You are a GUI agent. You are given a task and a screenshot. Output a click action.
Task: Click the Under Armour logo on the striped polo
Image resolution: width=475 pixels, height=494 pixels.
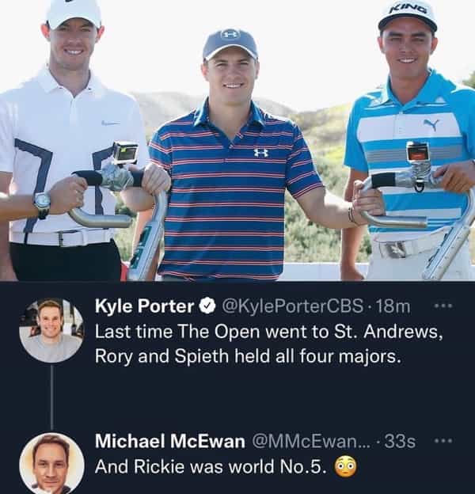[261, 151]
